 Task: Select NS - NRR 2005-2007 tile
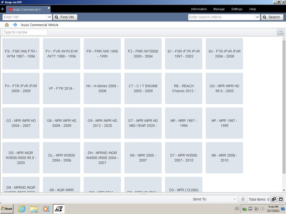(x=143, y=158)
